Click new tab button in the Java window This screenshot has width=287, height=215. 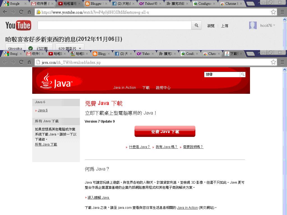(x=250, y=53)
